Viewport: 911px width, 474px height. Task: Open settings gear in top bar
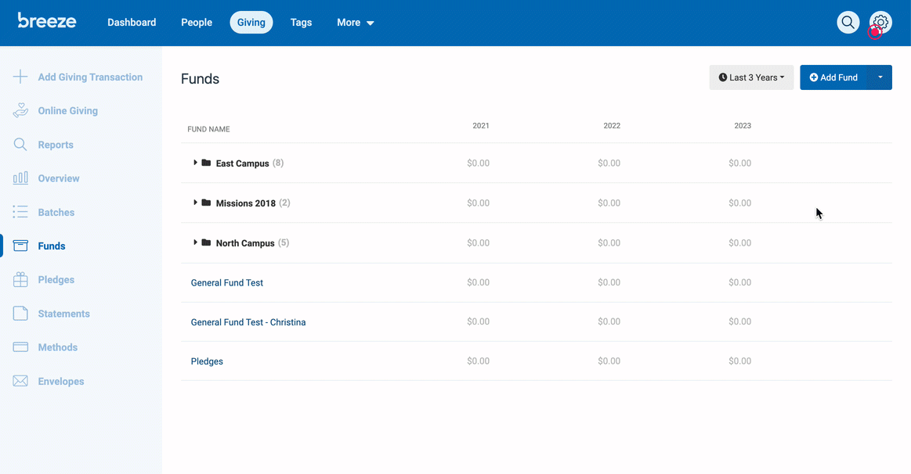click(880, 23)
